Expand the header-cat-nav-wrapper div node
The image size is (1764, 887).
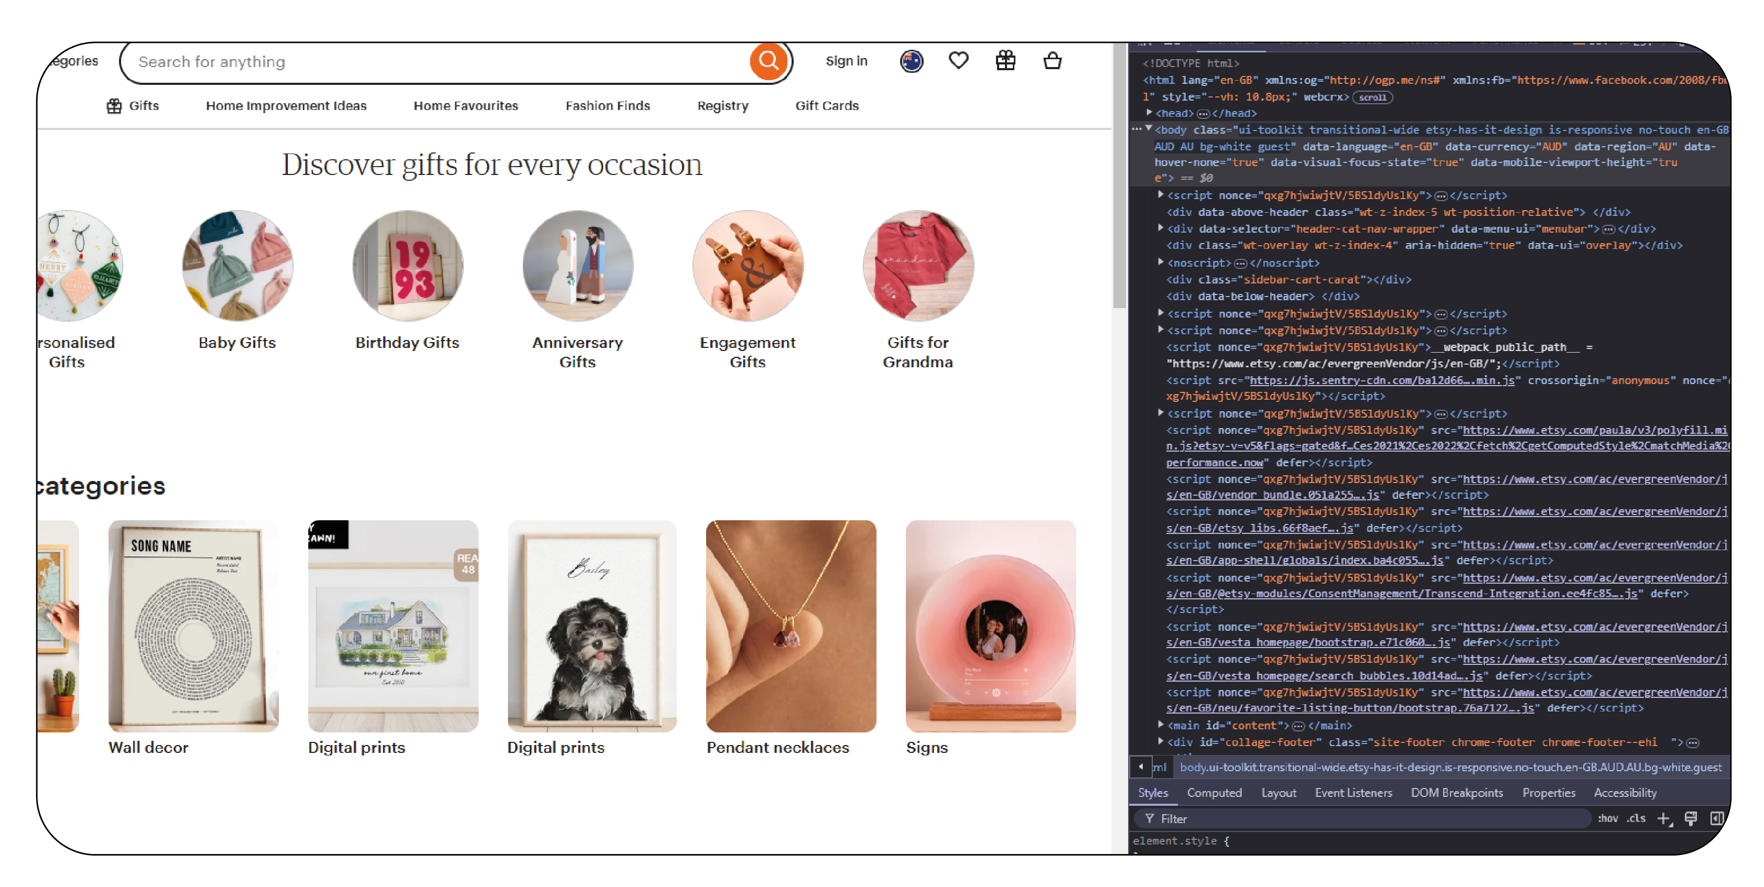point(1161,228)
